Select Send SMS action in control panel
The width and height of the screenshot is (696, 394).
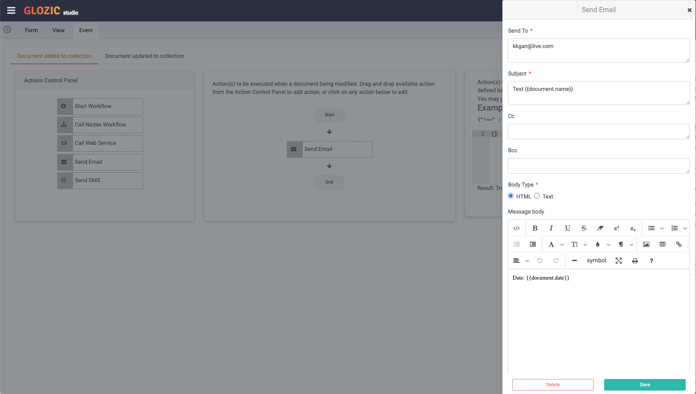[x=100, y=180]
